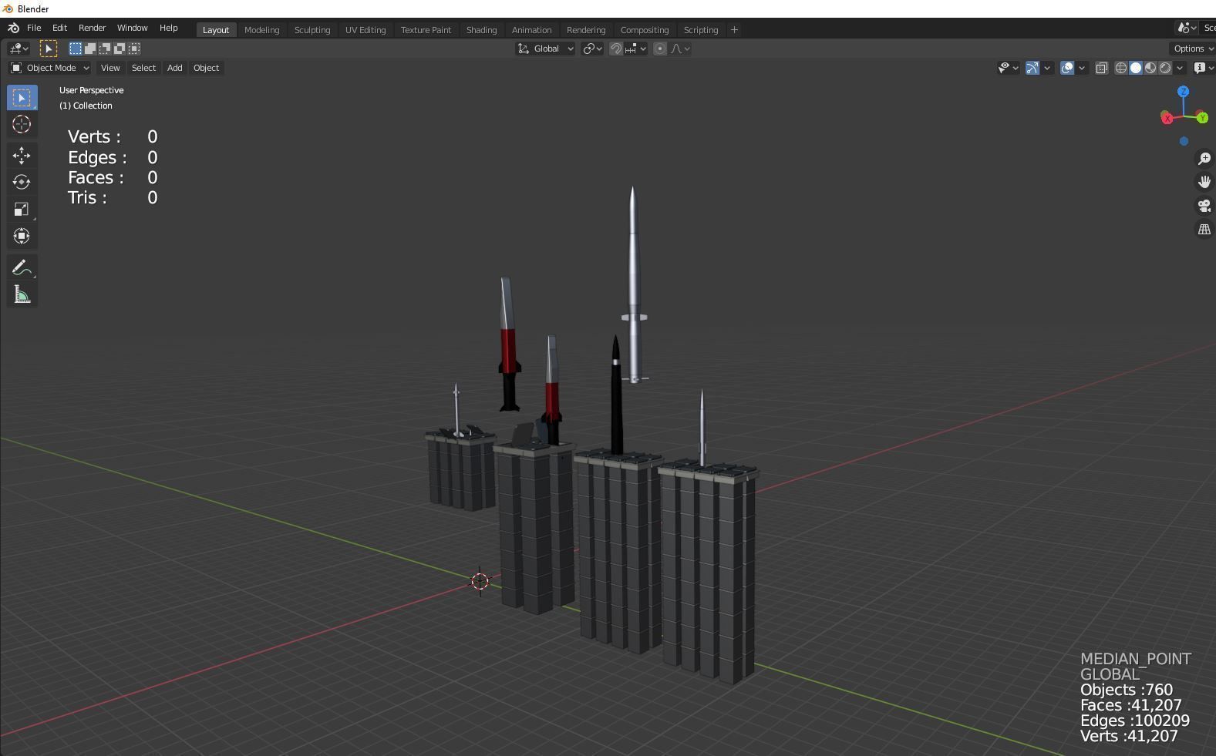Choose the Move tool

tap(22, 156)
